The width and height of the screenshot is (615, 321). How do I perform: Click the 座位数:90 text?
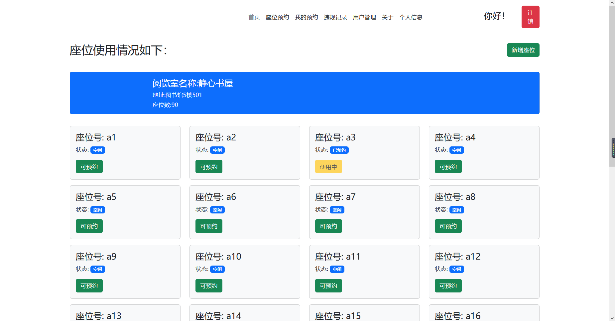click(165, 105)
